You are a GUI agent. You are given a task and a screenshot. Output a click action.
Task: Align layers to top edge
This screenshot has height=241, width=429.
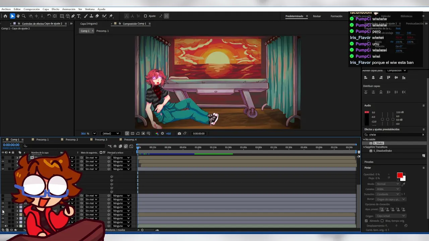[x=388, y=78]
